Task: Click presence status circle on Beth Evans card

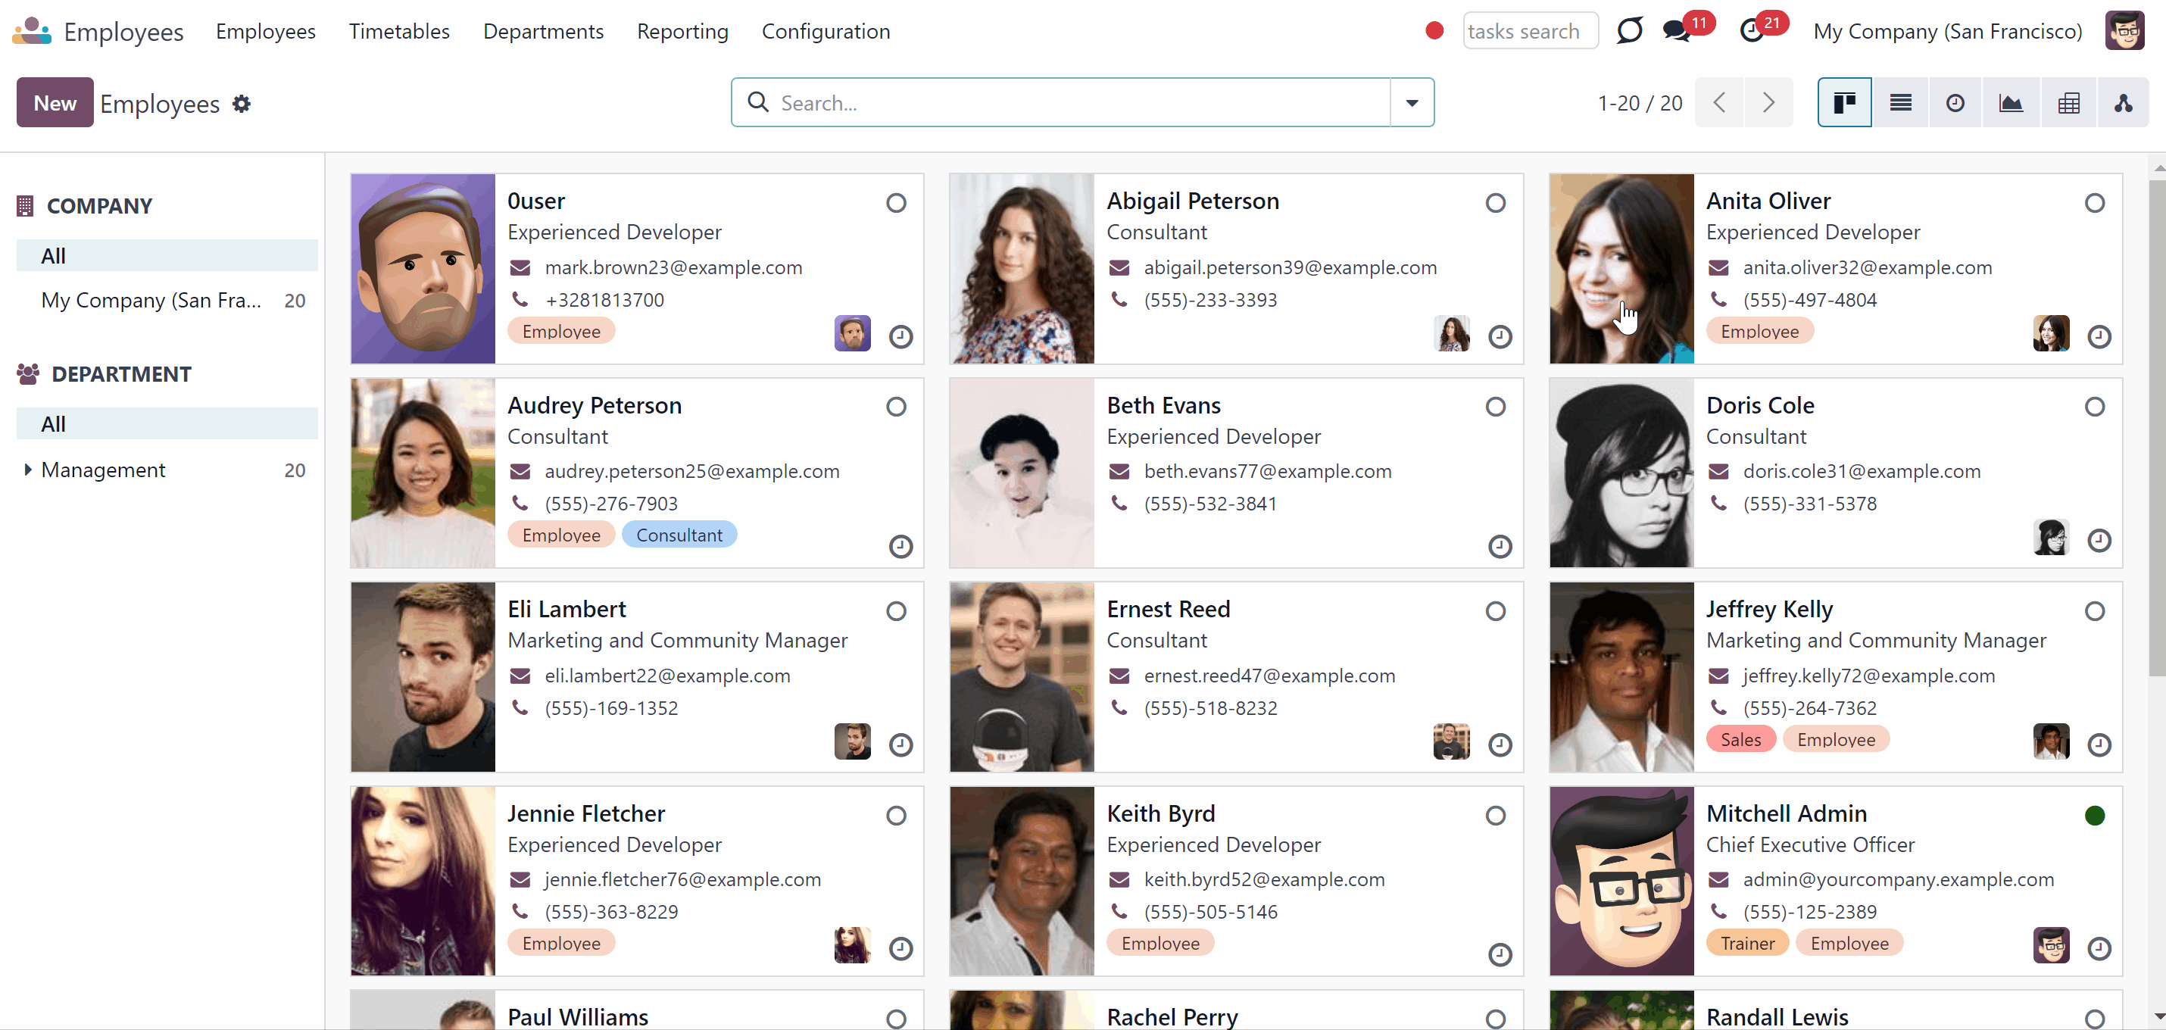Action: tap(1496, 407)
